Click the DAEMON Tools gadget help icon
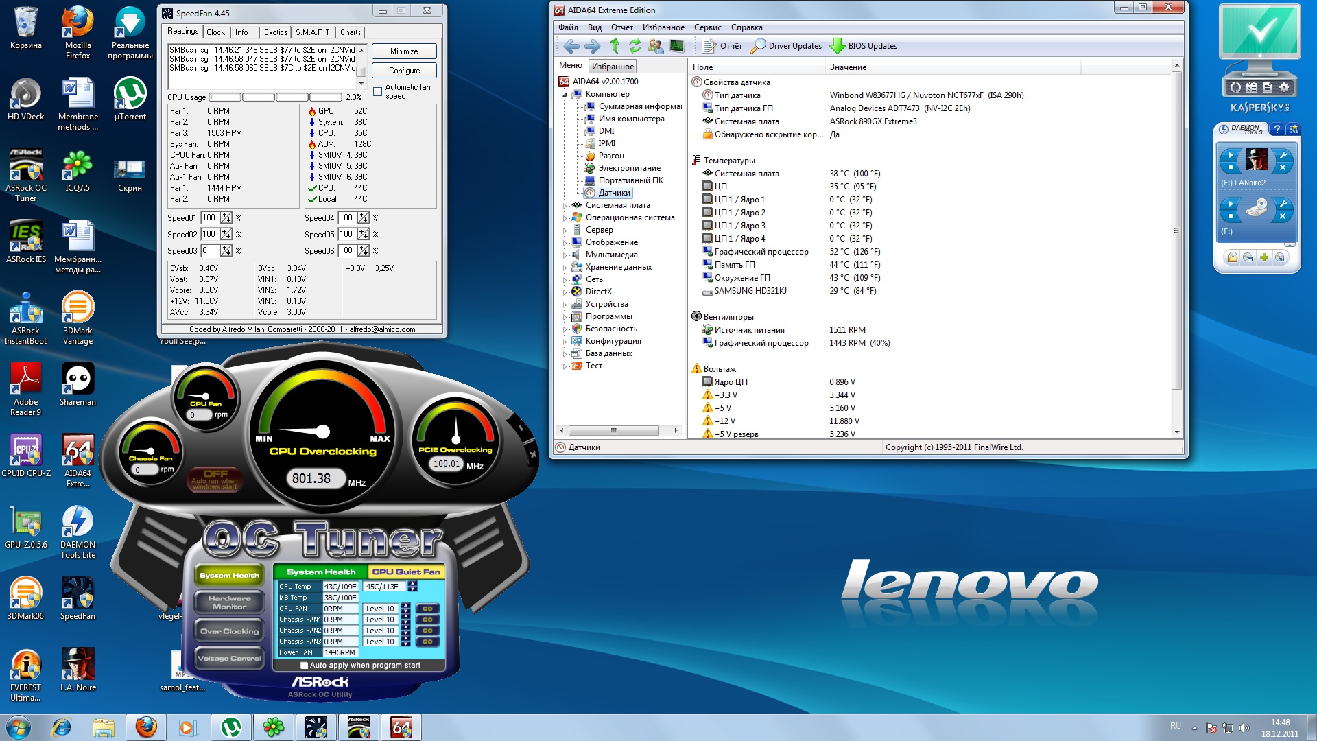The width and height of the screenshot is (1317, 741). 1277,129
